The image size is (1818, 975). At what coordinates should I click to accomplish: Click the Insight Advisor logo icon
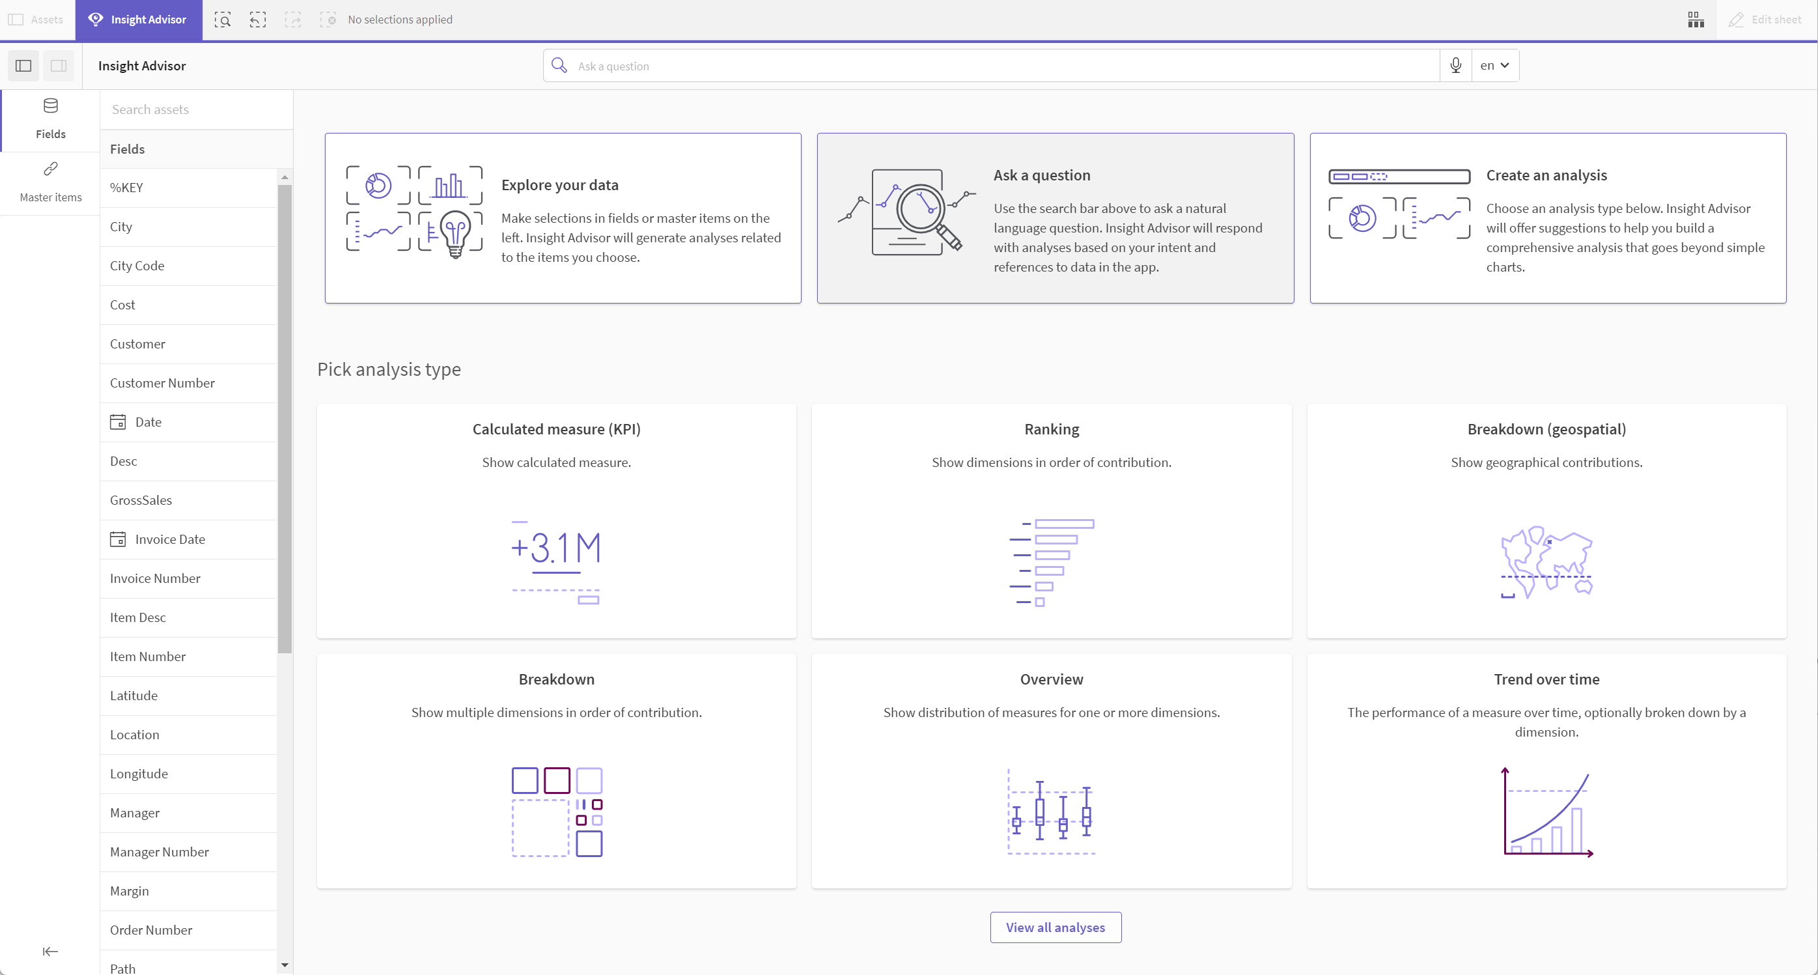(x=95, y=20)
